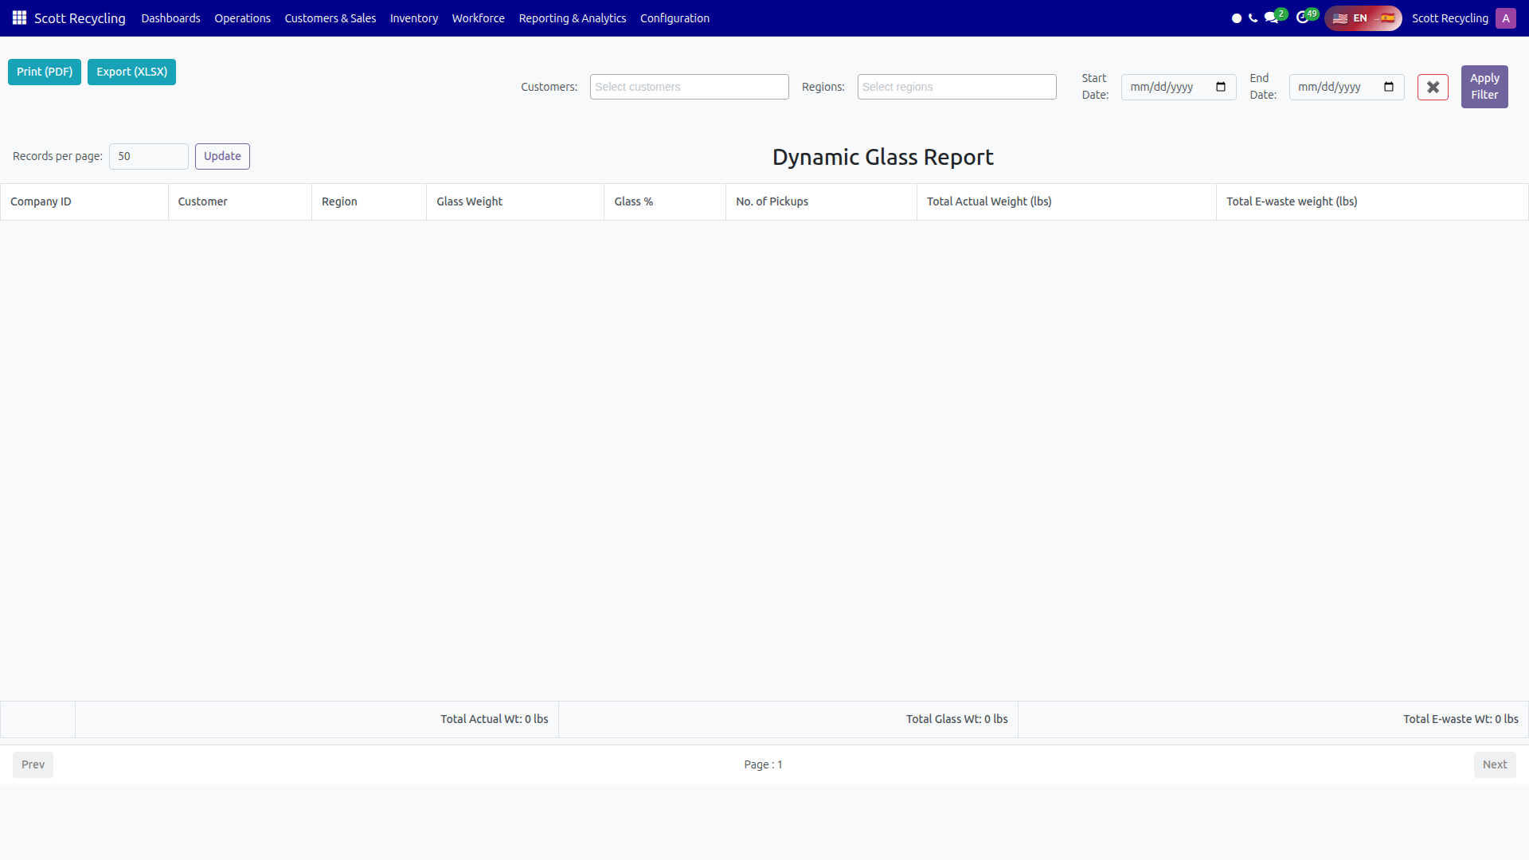Open the Dashboards menu
This screenshot has width=1529, height=860.
(x=170, y=18)
